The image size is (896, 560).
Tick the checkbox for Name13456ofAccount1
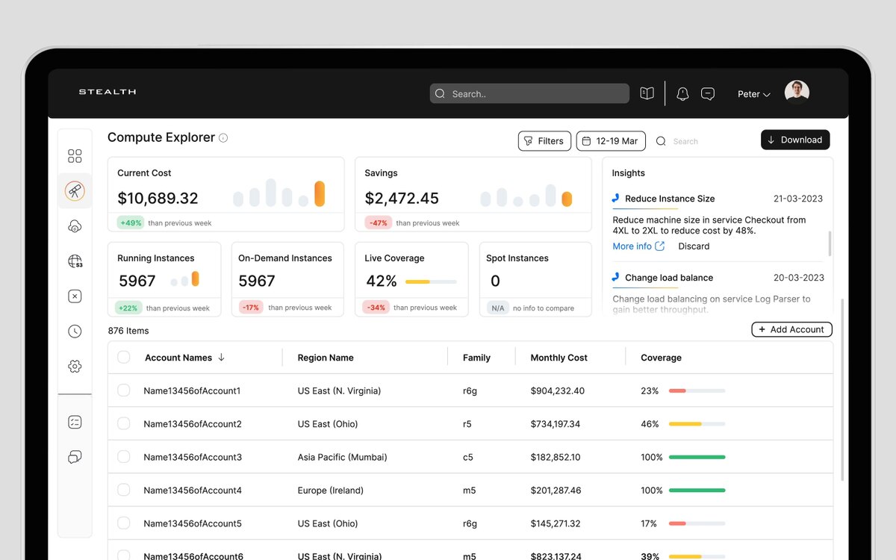124,391
